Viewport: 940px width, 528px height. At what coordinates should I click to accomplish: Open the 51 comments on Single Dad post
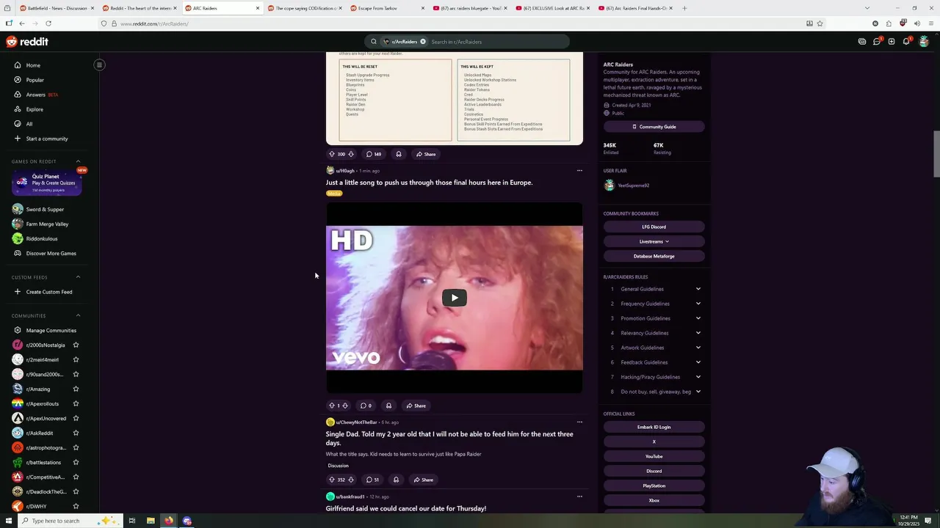coord(373,480)
